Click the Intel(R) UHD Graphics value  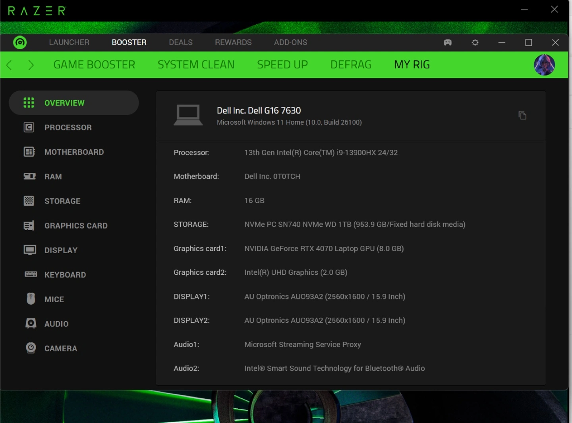click(296, 272)
